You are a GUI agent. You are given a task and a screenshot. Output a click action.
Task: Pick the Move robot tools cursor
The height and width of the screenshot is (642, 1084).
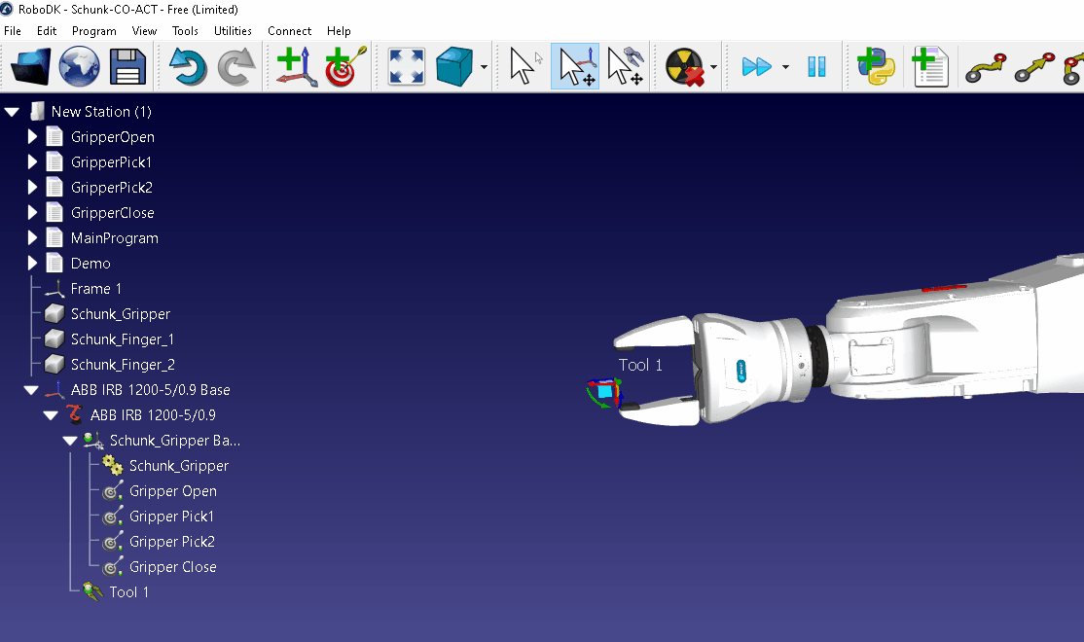(625, 66)
